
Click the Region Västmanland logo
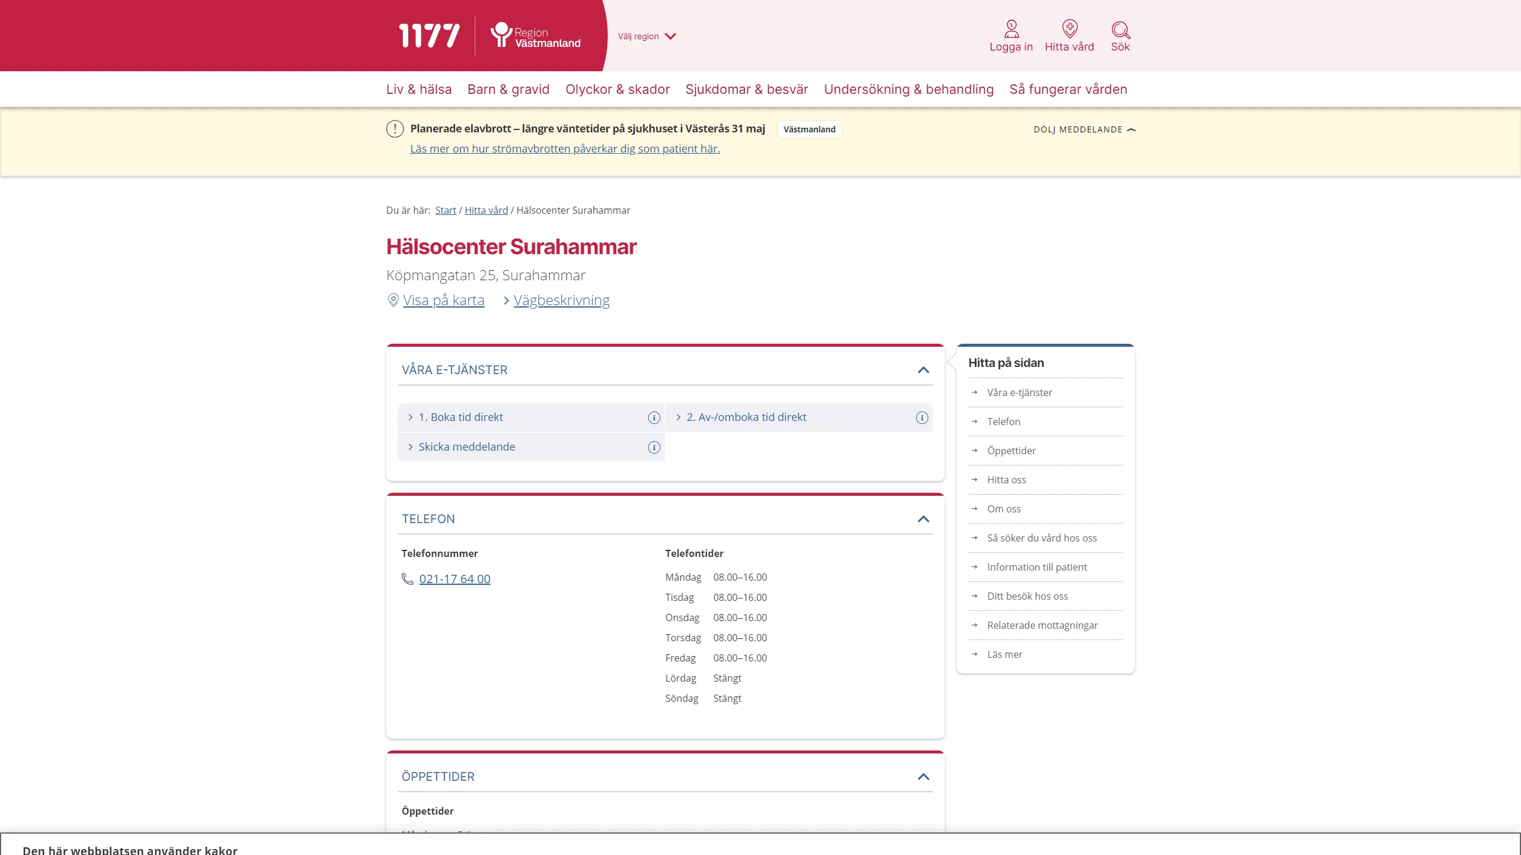[535, 36]
